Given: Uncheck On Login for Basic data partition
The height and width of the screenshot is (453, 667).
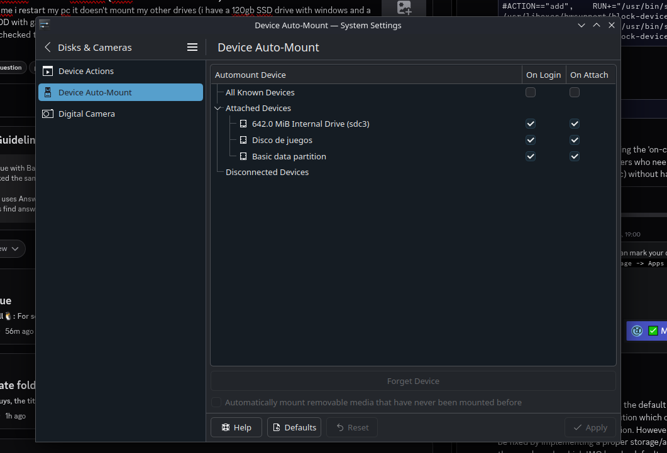Looking at the screenshot, I should [x=530, y=156].
